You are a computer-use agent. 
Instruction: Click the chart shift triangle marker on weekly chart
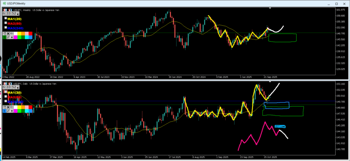tap(270, 8)
